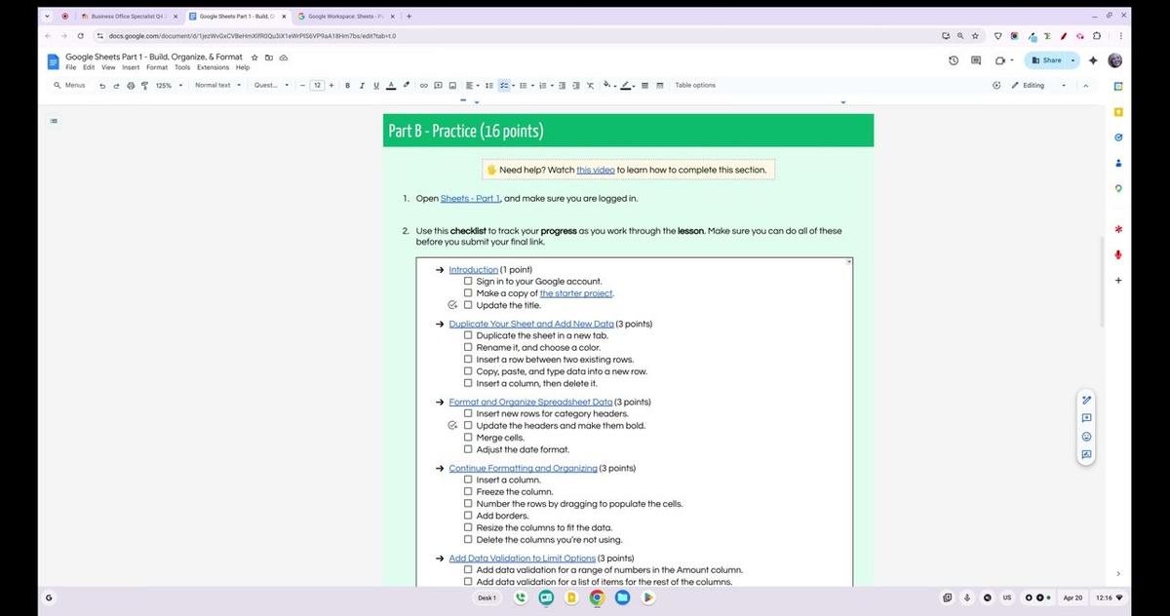Open the text color picker

[391, 85]
